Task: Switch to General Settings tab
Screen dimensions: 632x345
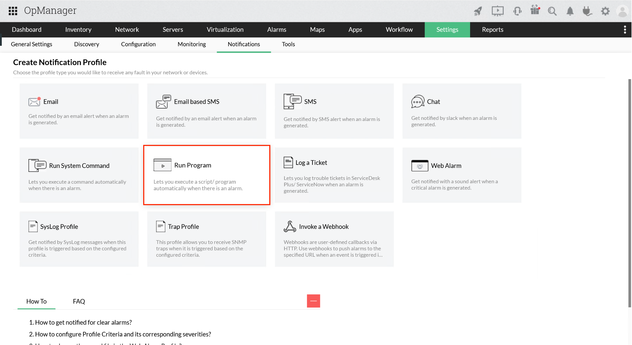Action: pos(32,44)
